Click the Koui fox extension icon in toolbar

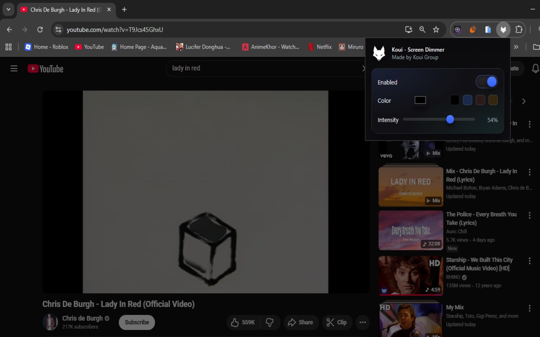coord(503,29)
